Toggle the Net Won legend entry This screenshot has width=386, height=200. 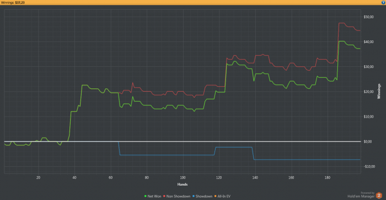tap(153, 196)
